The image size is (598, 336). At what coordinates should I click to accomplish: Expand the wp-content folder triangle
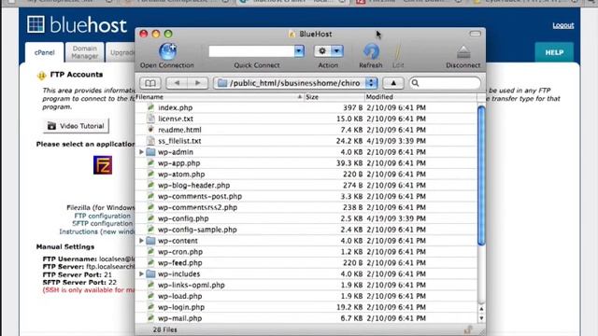click(141, 241)
